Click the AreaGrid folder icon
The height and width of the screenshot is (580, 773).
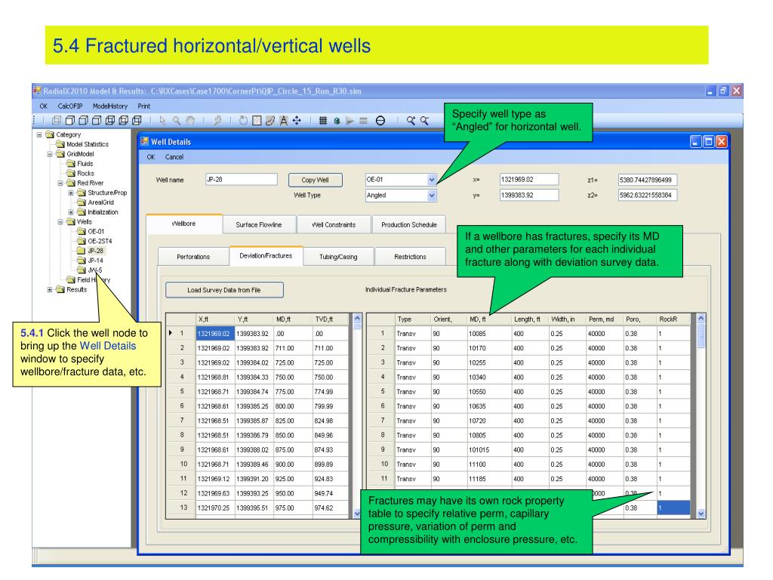coord(82,202)
